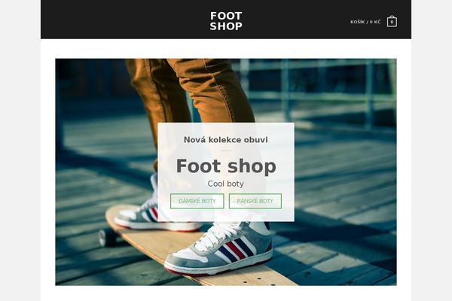
Task: Go to DÁMSKÉ BOTY category
Action: [x=197, y=201]
